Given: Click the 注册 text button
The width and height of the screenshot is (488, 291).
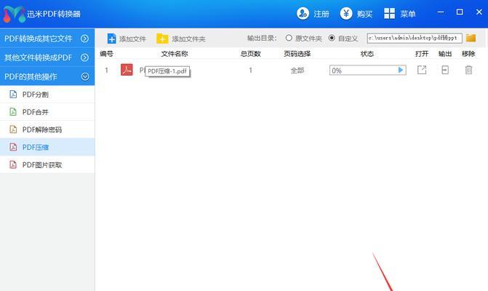Looking at the screenshot, I should (321, 14).
